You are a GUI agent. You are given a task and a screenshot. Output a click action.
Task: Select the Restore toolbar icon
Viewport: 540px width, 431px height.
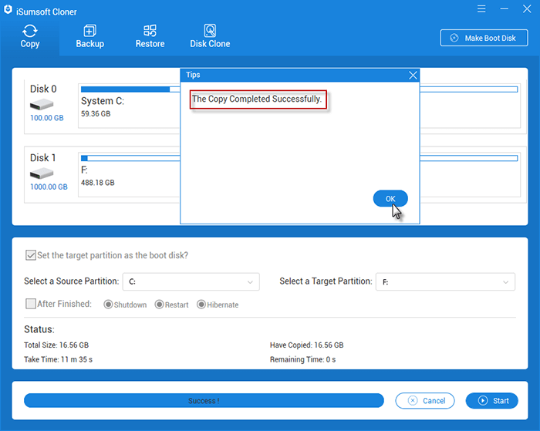[150, 32]
